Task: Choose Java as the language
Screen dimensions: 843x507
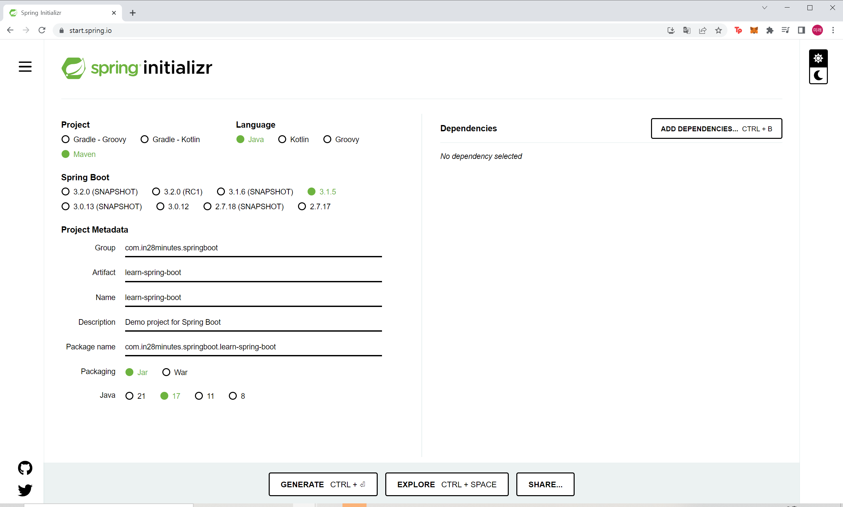Action: click(x=250, y=139)
